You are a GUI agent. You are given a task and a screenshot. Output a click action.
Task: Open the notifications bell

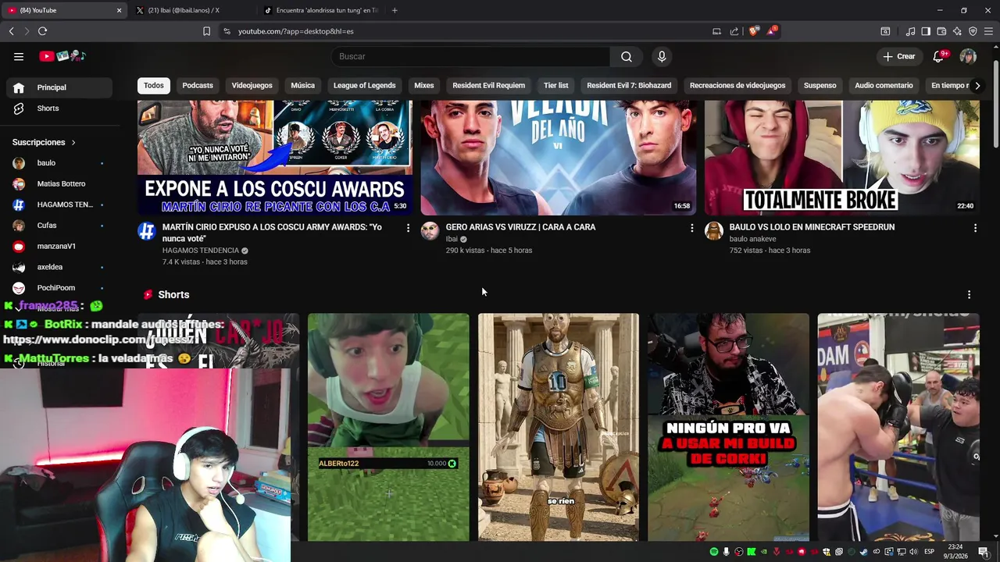(939, 56)
